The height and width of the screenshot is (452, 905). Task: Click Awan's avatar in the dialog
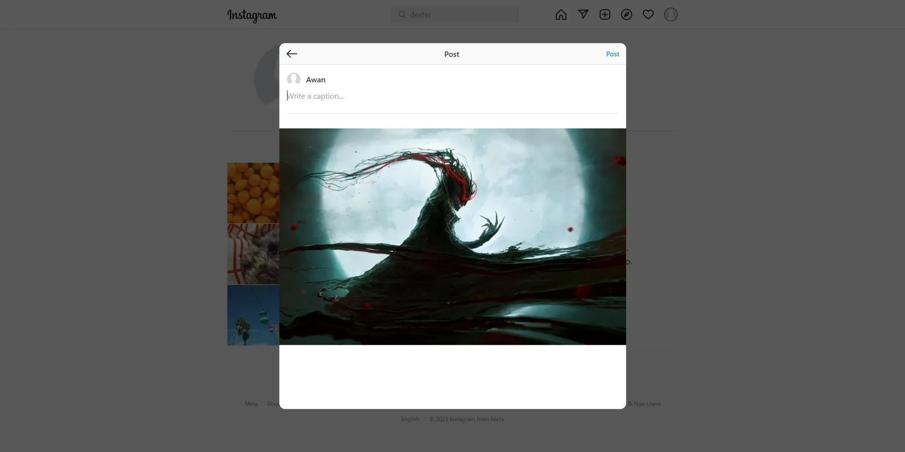[x=294, y=79]
